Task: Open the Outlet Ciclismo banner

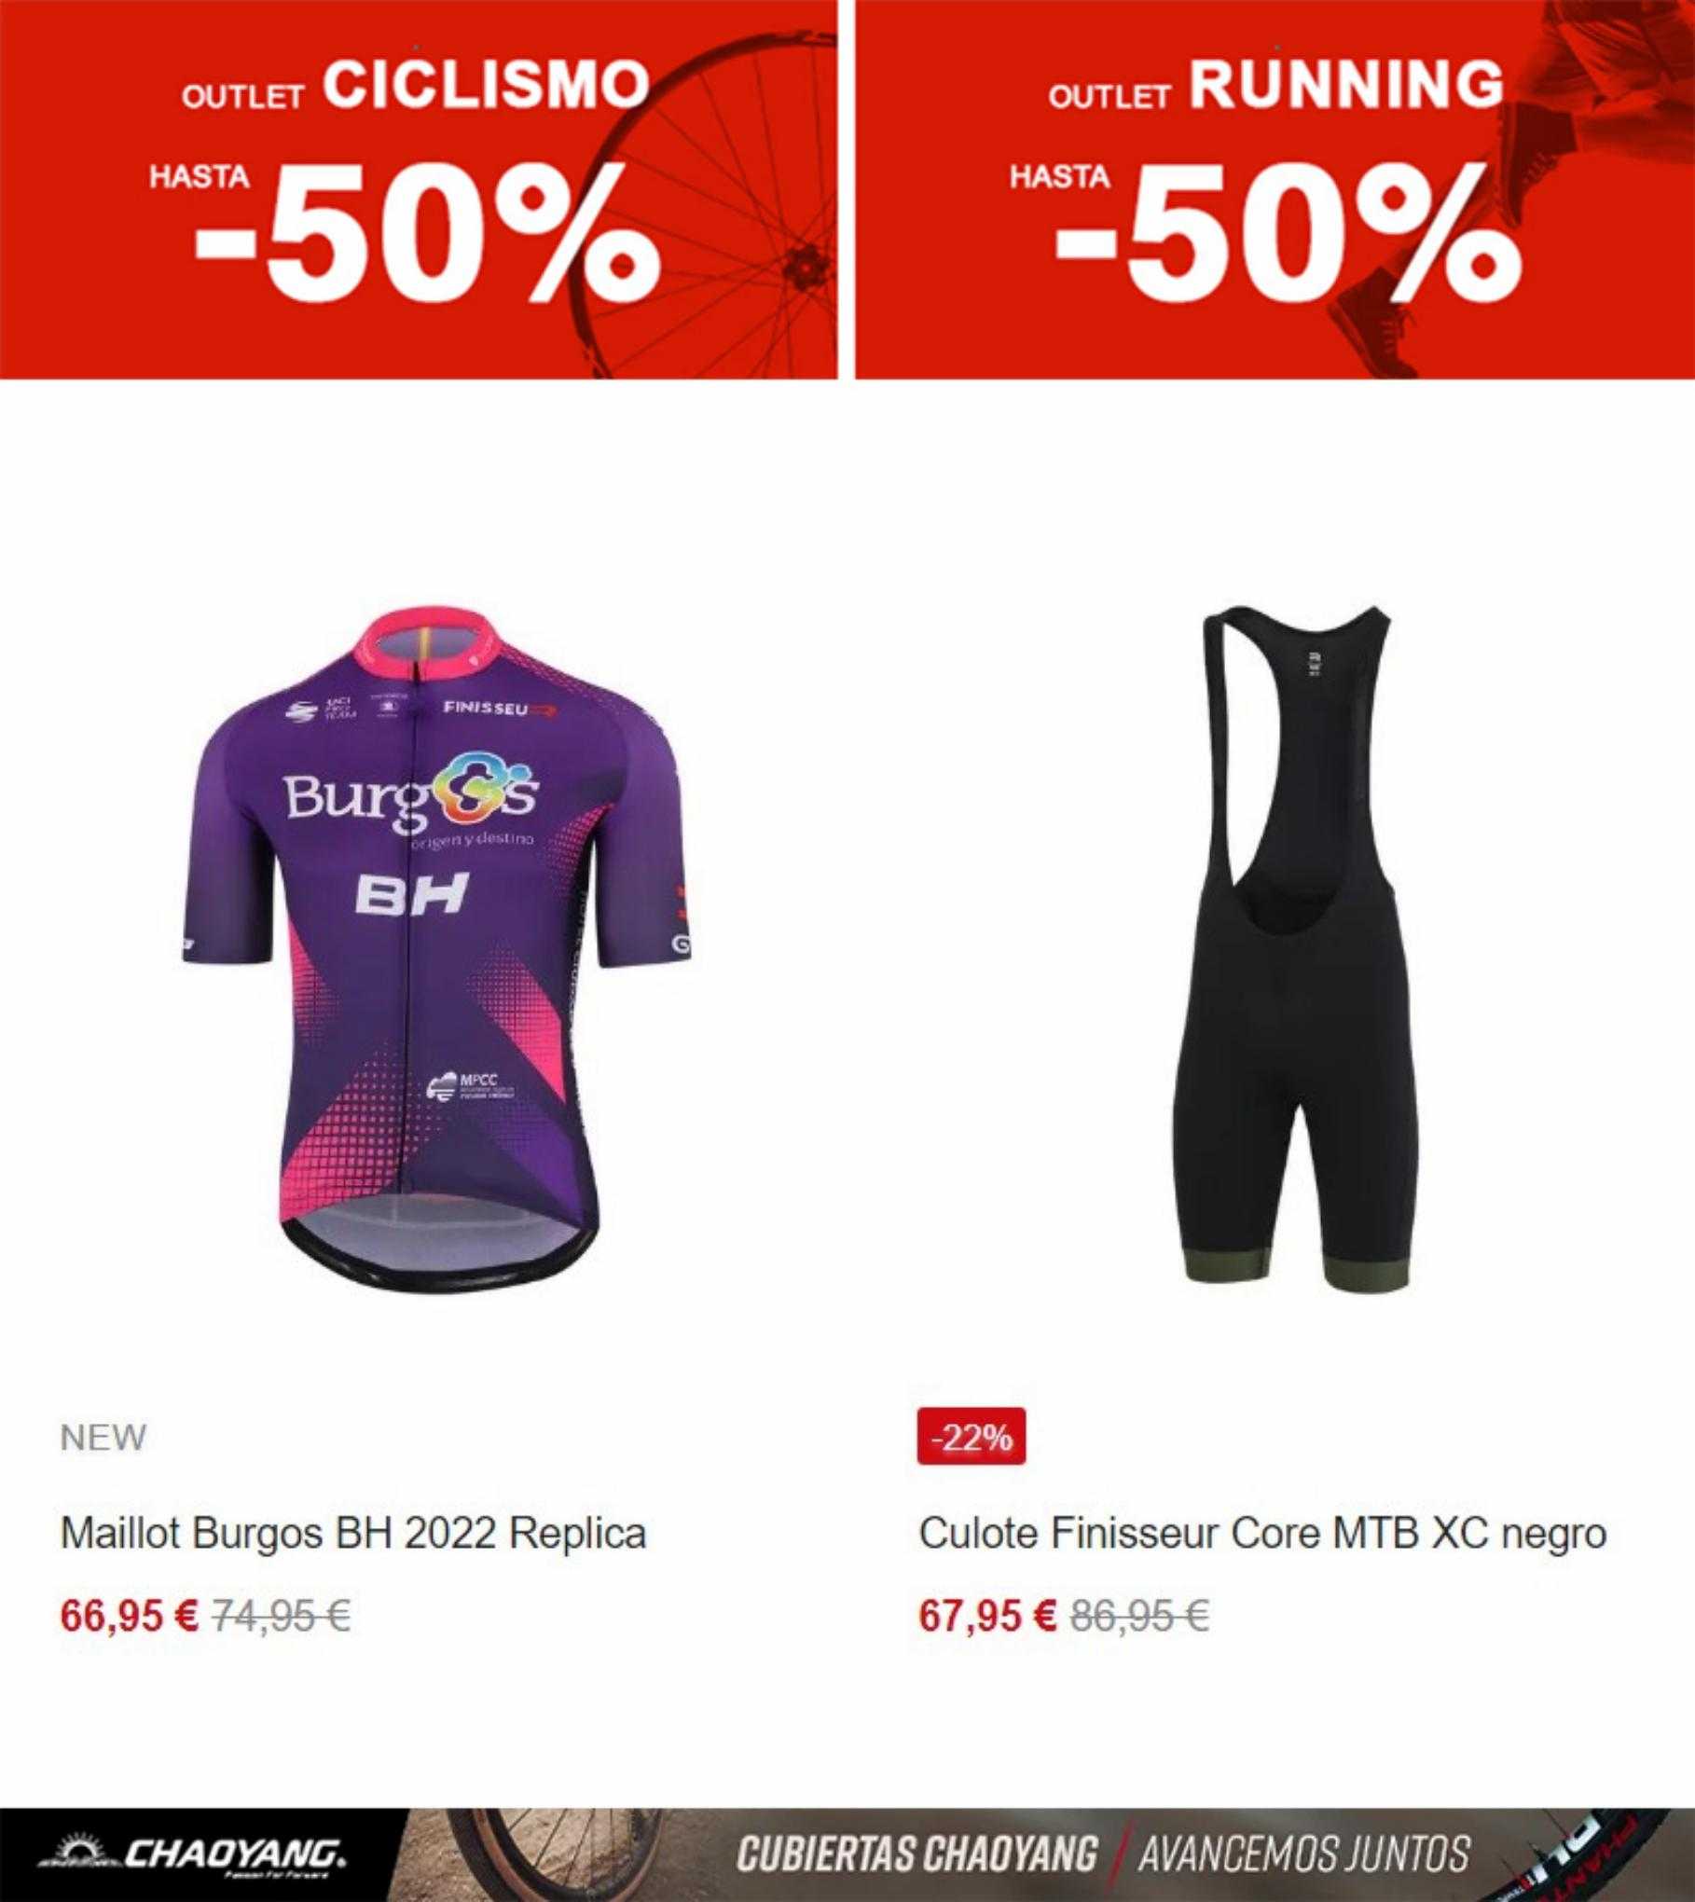Action: (x=419, y=189)
